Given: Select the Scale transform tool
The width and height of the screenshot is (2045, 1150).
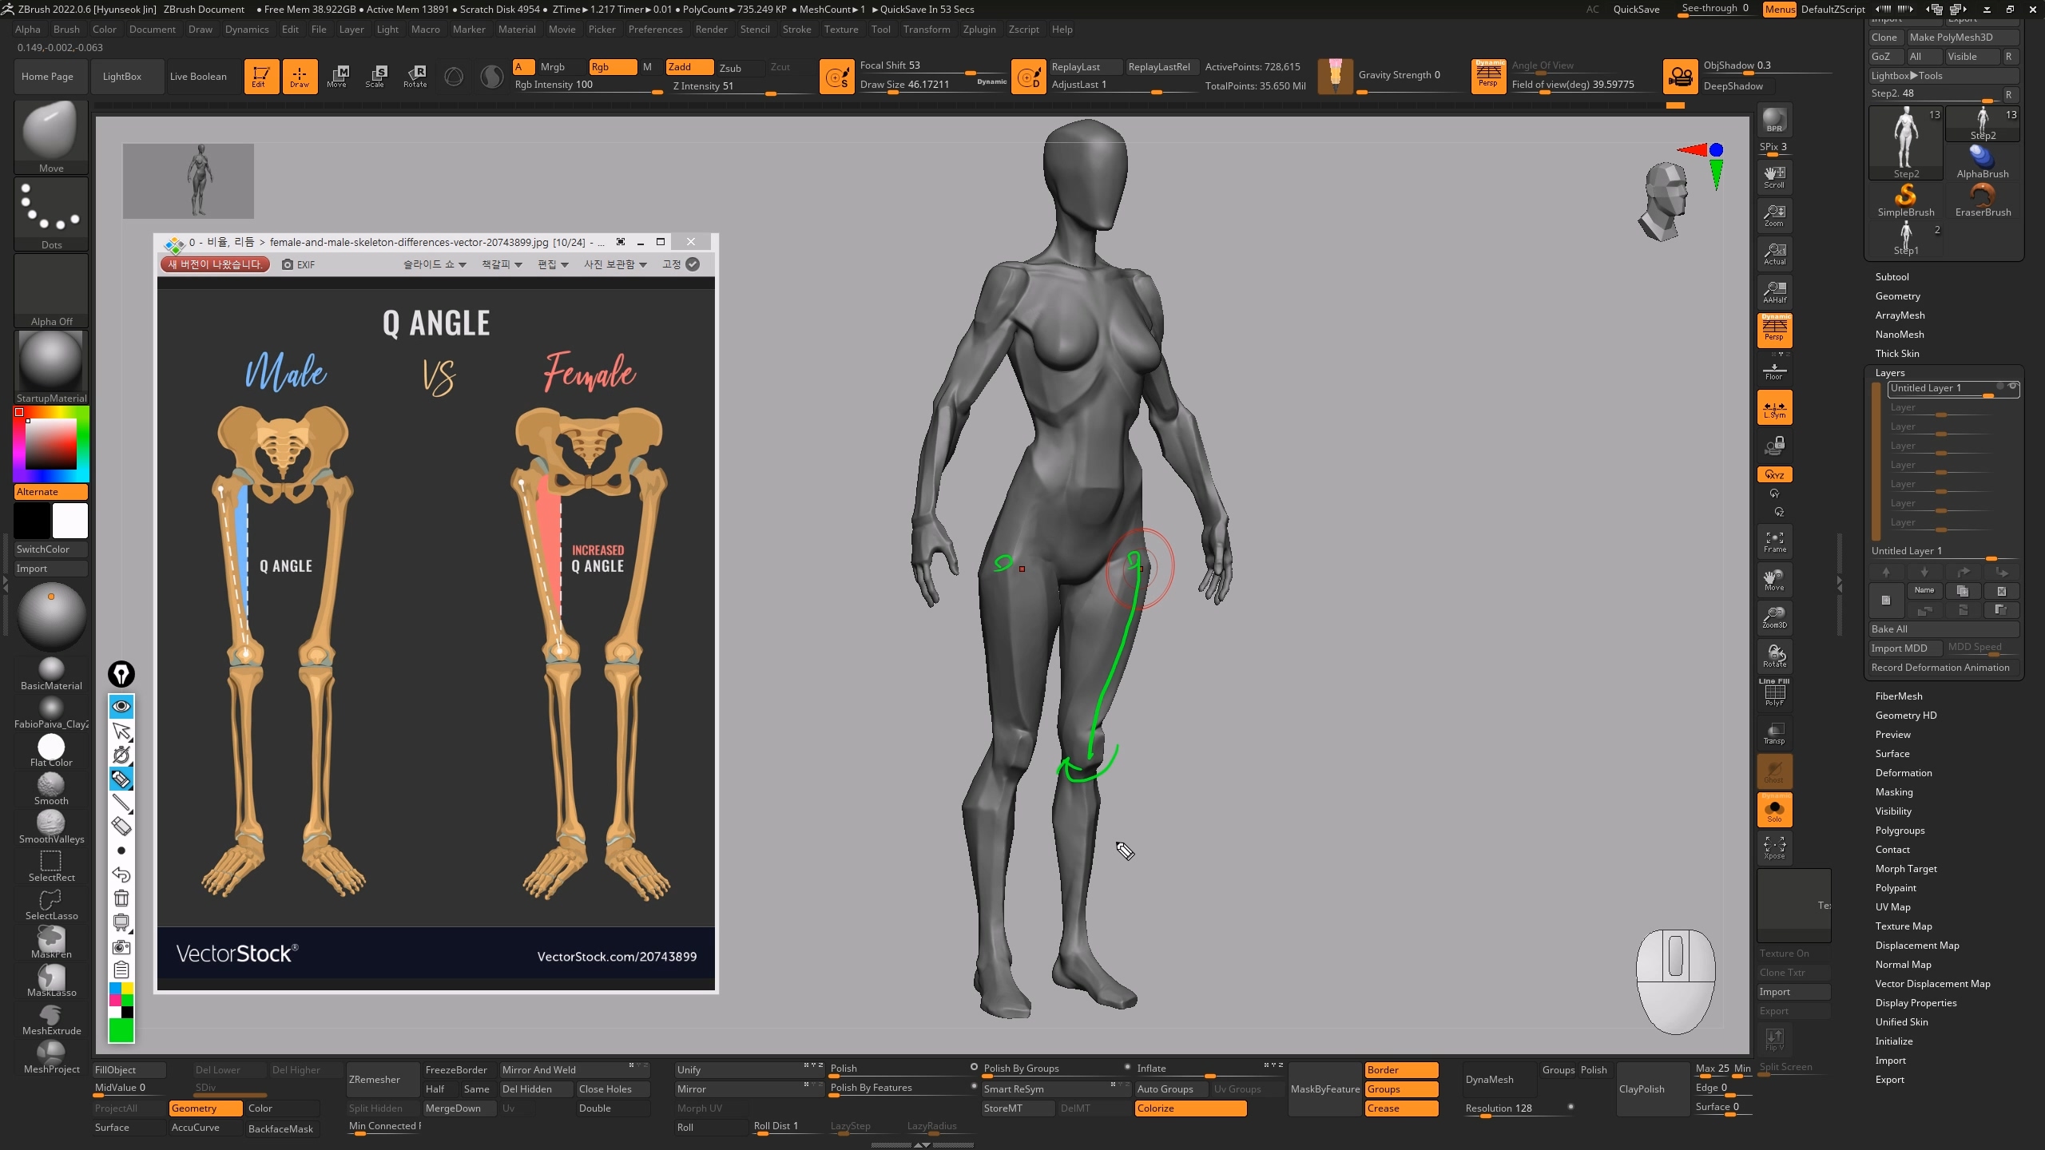Looking at the screenshot, I should (375, 76).
